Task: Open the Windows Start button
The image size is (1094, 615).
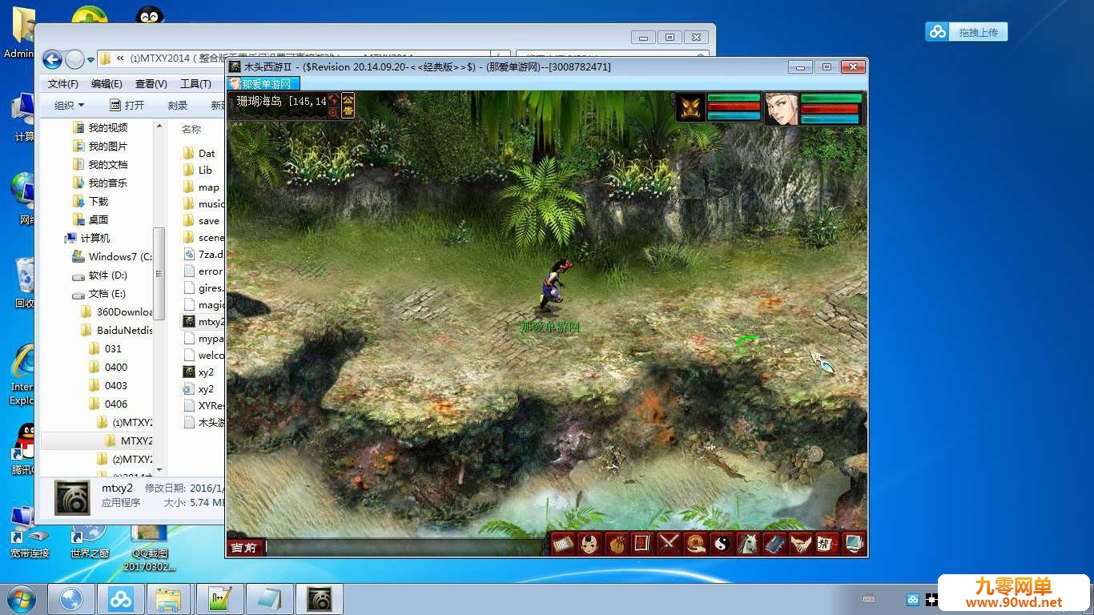Action: [21, 599]
